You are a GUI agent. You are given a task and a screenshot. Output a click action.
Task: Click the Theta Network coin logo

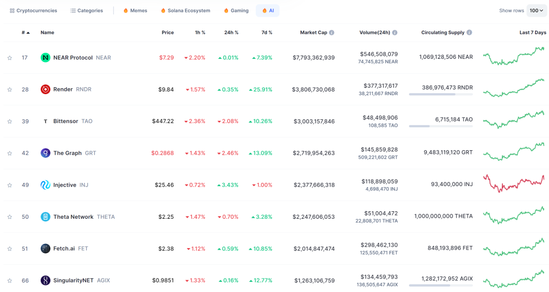pyautogui.click(x=45, y=217)
